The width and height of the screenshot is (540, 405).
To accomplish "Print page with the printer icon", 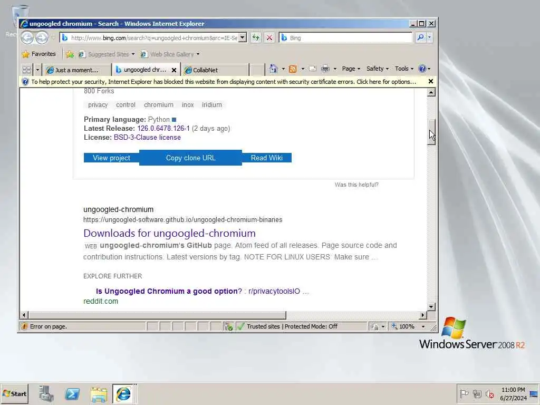I will [325, 69].
